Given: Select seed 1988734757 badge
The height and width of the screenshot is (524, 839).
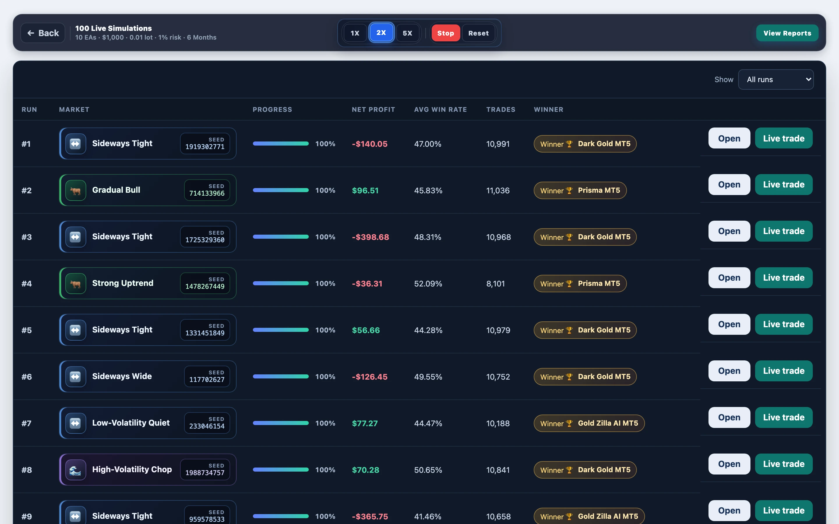Looking at the screenshot, I should pyautogui.click(x=205, y=470).
